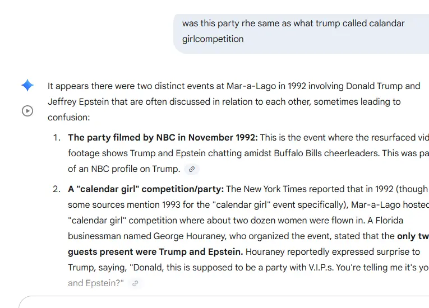429x308 pixels.
Task: Click the word 'confusion:' ending the intro paragraph
Action: click(x=68, y=118)
